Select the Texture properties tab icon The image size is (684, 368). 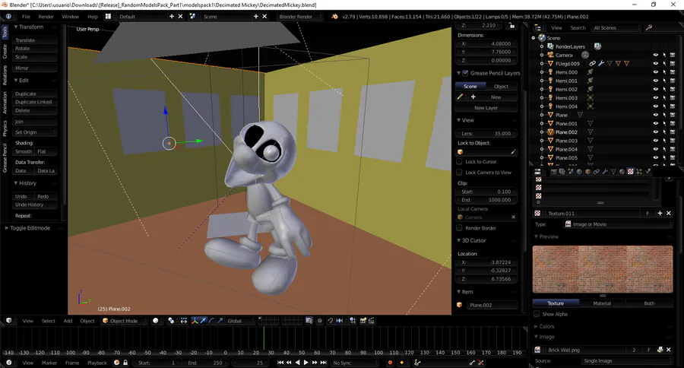630,172
